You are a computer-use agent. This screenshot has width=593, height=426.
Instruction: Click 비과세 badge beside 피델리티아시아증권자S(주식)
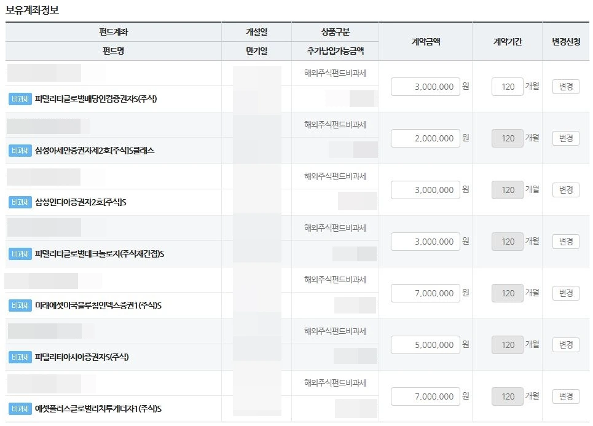pos(20,357)
